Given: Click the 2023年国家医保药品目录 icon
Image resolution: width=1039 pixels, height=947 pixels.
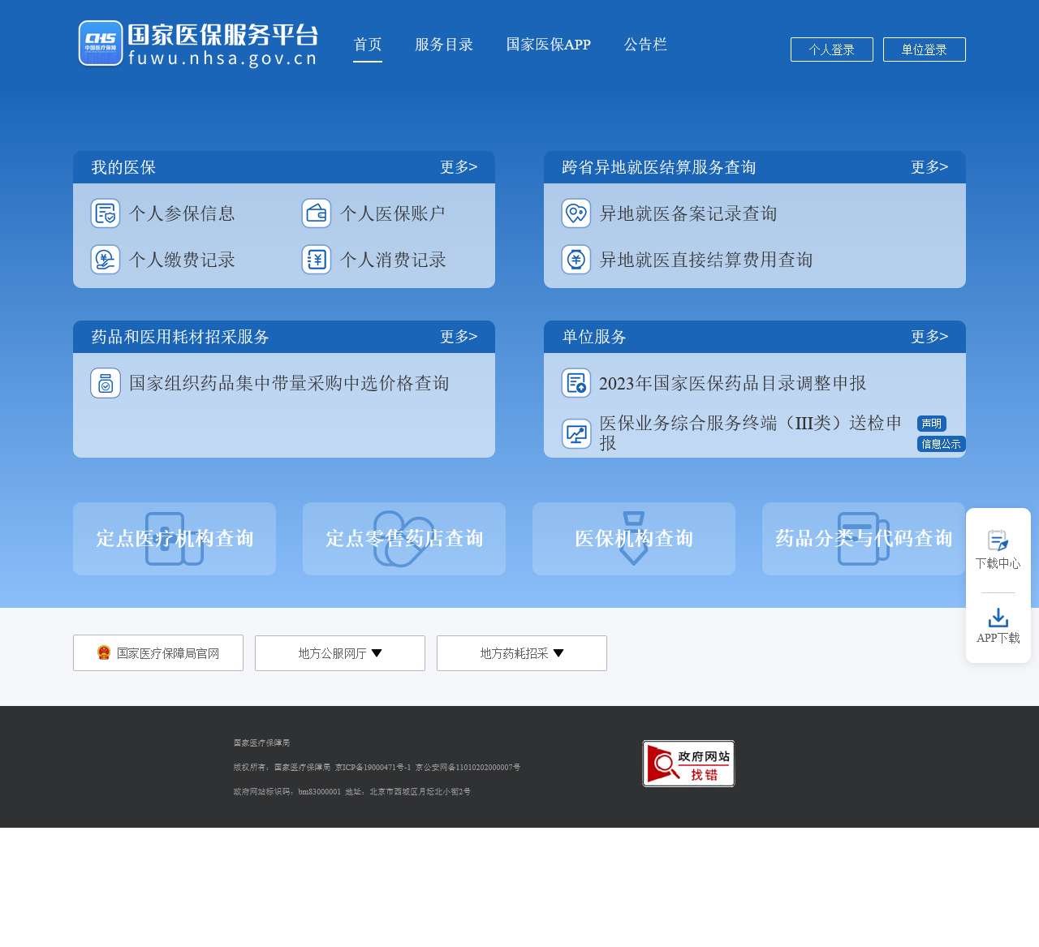Looking at the screenshot, I should 576,383.
